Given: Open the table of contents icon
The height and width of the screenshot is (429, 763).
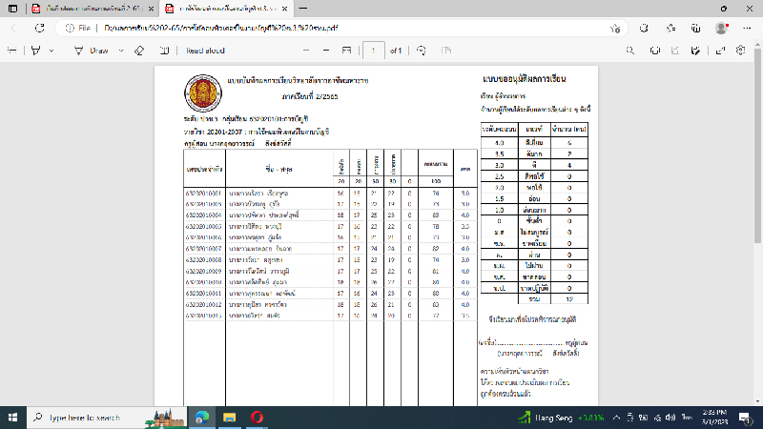Looking at the screenshot, I should 11,51.
